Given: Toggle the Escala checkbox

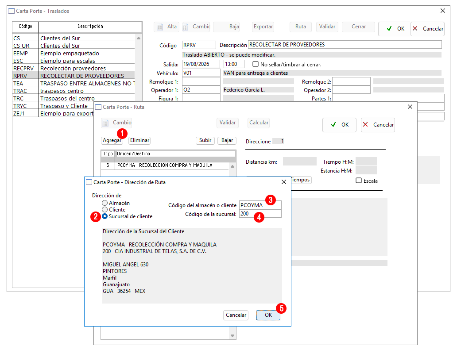Looking at the screenshot, I should click(359, 181).
